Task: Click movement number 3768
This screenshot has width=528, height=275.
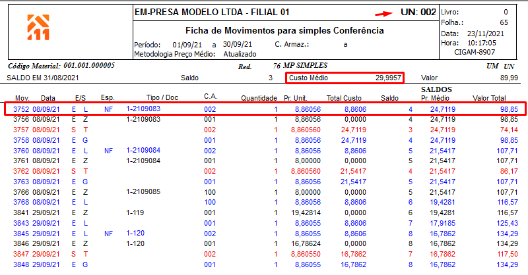Action: (21, 202)
